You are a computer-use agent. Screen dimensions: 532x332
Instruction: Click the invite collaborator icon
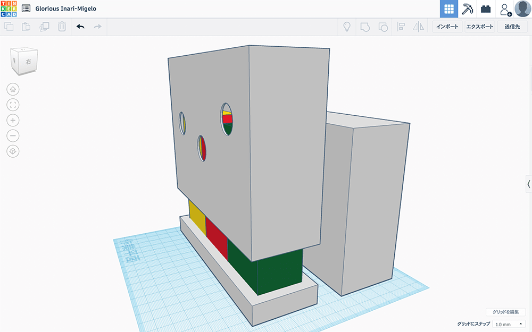(505, 9)
